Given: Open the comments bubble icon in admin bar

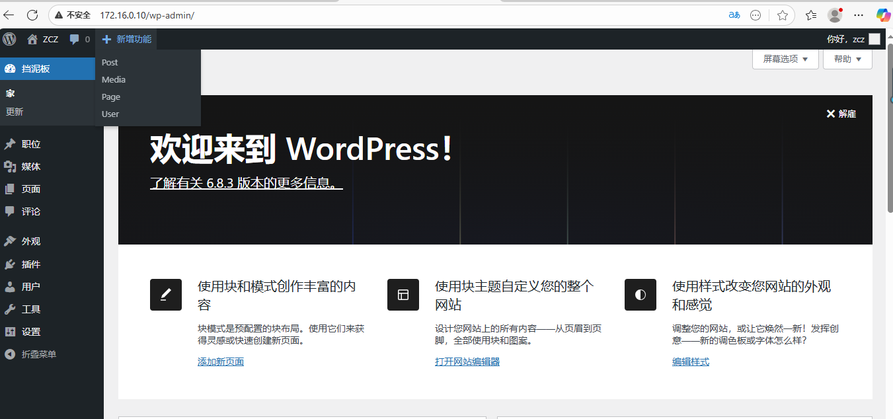Looking at the screenshot, I should click(75, 39).
